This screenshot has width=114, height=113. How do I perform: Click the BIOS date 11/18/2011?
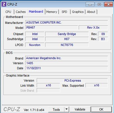click(x=66, y=68)
